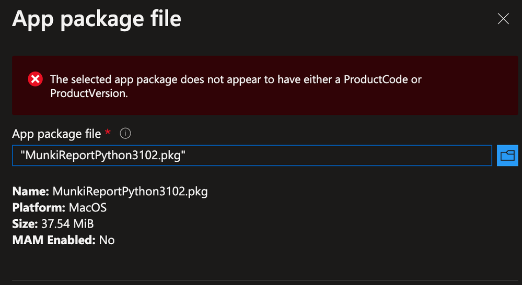Click the MunkiReportPython3102.pkg file input field
Viewport: 522px width, 285px height.
251,156
